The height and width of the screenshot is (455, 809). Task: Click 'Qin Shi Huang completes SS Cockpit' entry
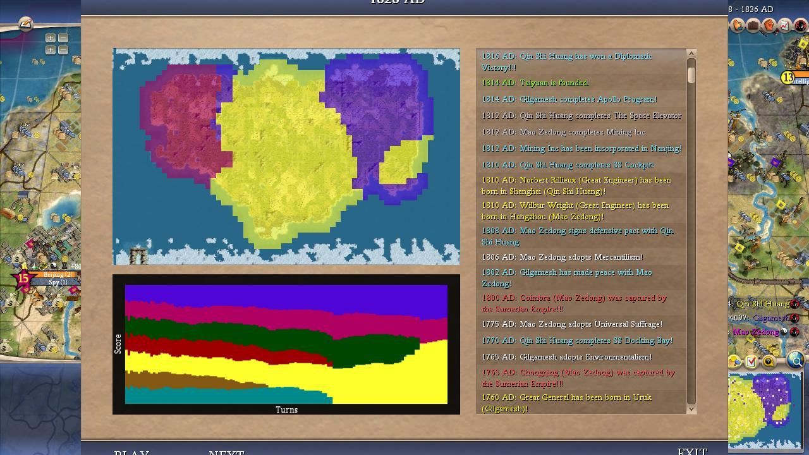pyautogui.click(x=581, y=165)
